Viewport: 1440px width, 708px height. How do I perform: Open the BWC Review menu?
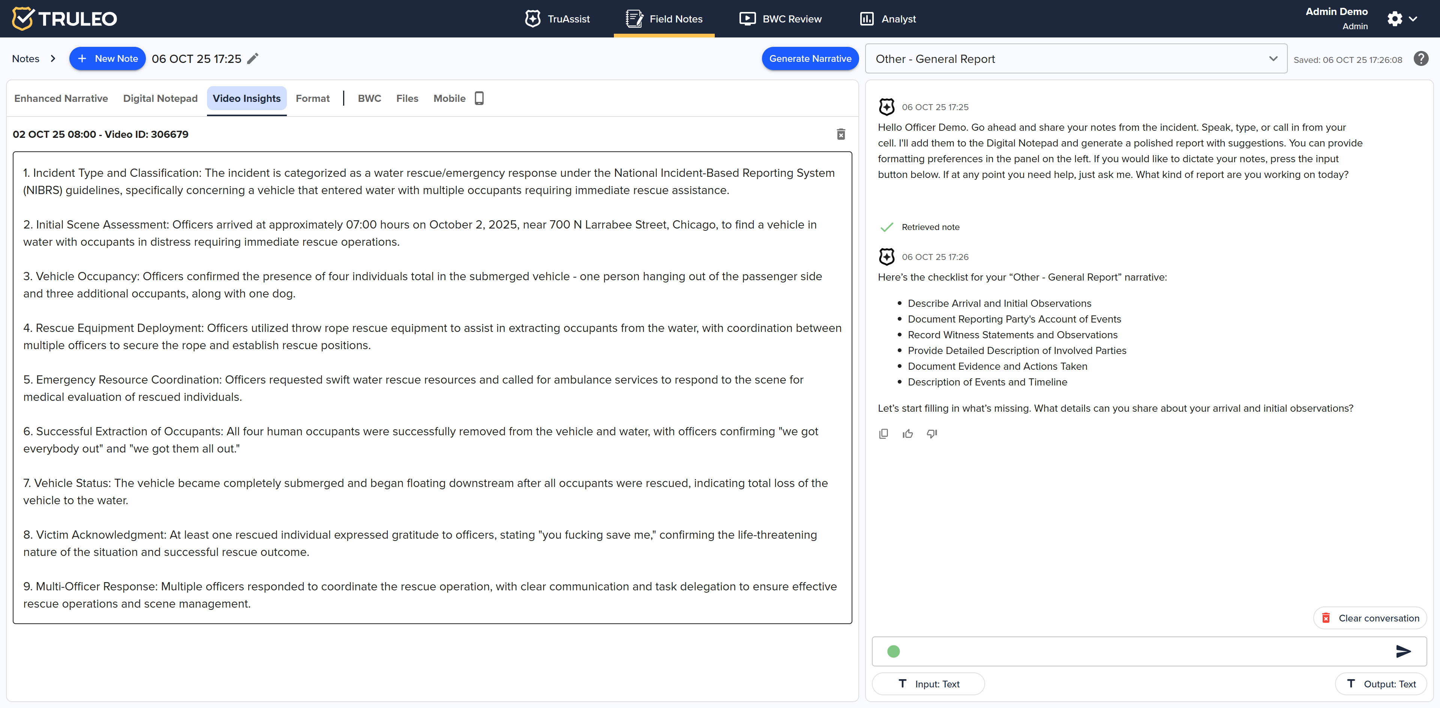[x=780, y=18]
